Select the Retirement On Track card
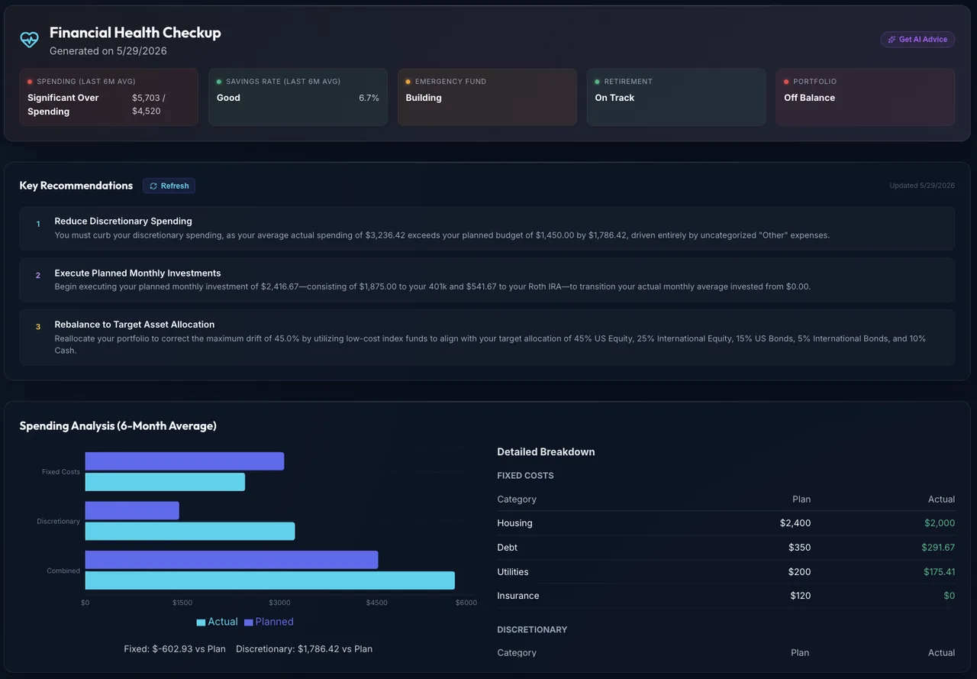 click(676, 97)
